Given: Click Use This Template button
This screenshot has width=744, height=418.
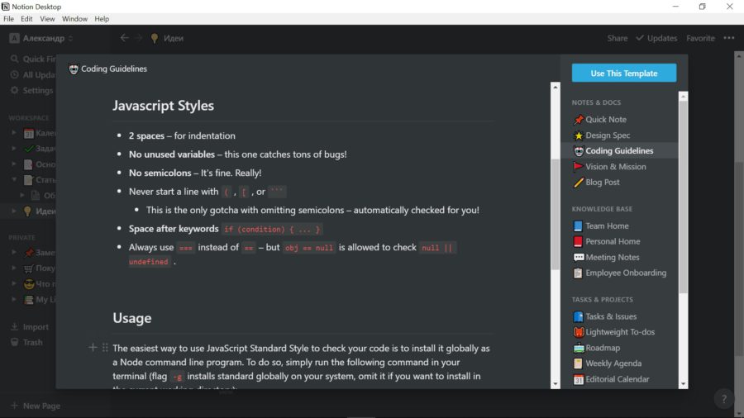Looking at the screenshot, I should click(624, 73).
